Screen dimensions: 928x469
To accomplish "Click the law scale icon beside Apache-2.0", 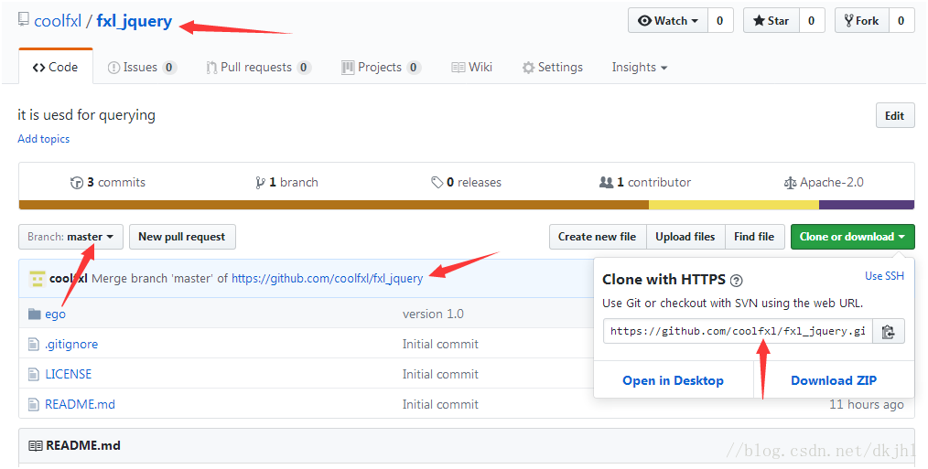I will [x=790, y=184].
